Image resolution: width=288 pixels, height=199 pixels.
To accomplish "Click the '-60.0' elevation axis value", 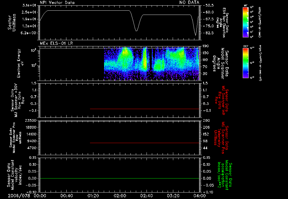I will [x=208, y=12].
